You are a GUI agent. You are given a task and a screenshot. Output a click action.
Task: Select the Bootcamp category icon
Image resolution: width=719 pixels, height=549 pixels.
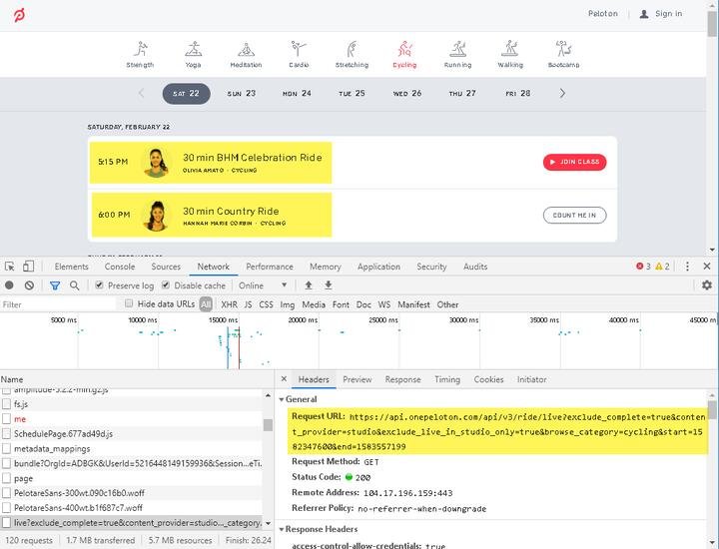(x=563, y=49)
